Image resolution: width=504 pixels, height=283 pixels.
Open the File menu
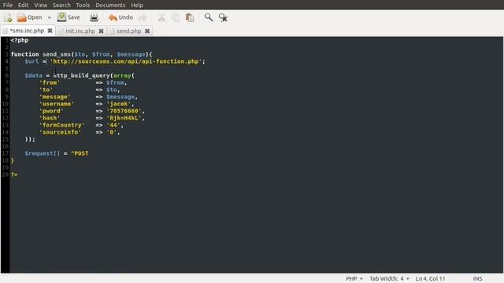point(8,6)
